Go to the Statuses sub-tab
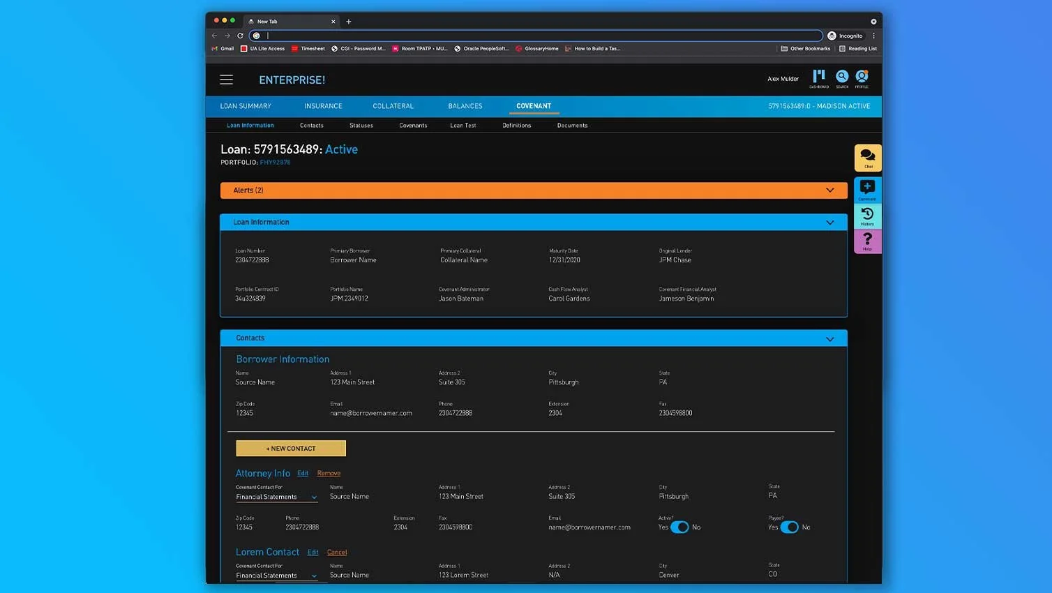 click(x=361, y=126)
